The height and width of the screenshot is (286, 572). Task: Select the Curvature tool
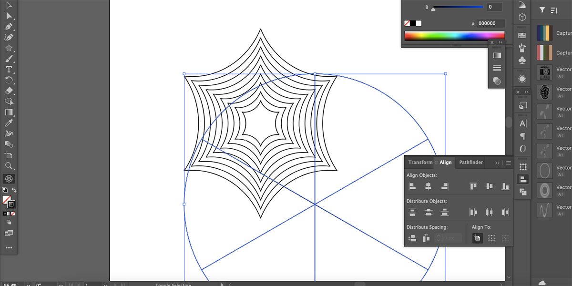(9, 37)
